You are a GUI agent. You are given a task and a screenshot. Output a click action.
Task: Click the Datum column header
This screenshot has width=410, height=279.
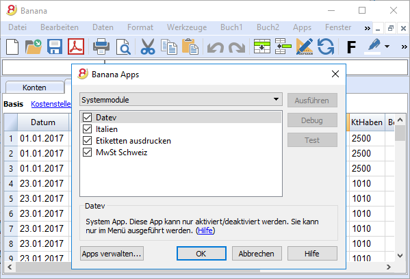[43, 122]
